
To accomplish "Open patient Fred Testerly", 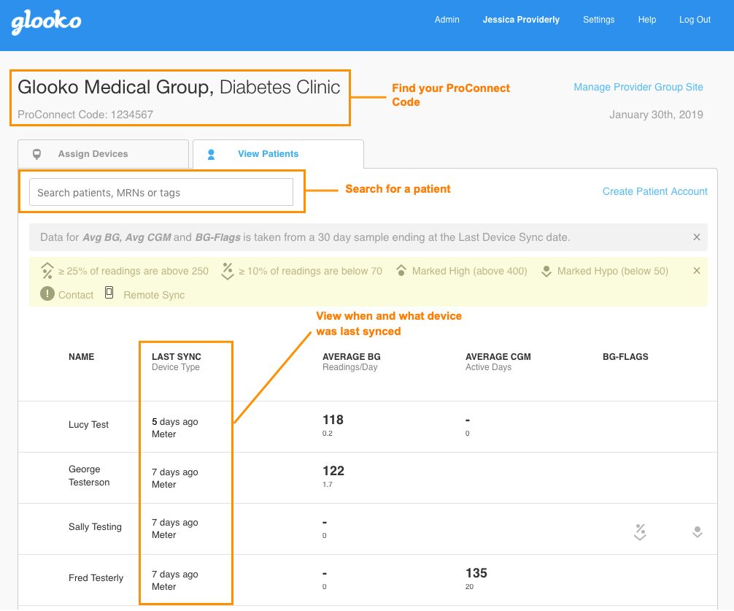I will point(96,577).
